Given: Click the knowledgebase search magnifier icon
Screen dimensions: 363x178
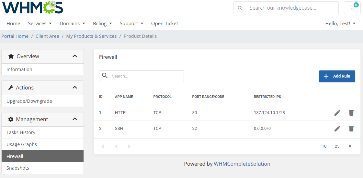Looking at the screenshot, I should pos(240,8).
